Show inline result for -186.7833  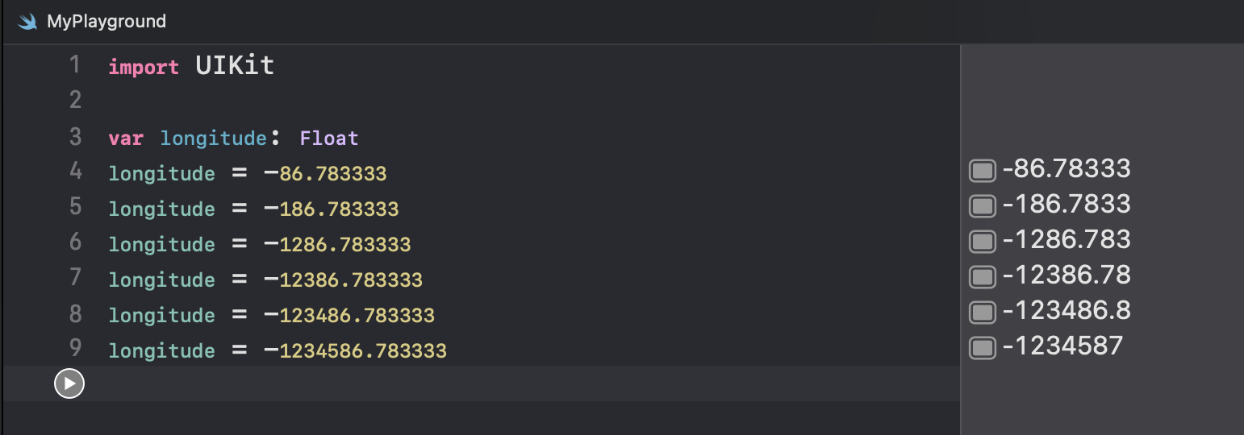[x=982, y=206]
